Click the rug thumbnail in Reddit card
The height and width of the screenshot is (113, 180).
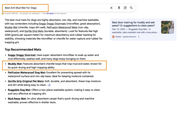167,27
